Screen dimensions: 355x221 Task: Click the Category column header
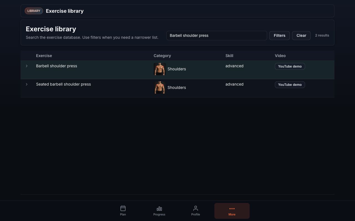(162, 56)
